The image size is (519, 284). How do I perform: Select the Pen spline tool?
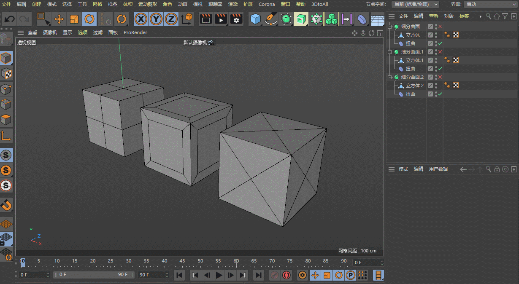[x=270, y=19]
